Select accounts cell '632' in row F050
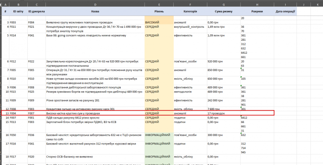Screen dimensions: 323x165 pyautogui.click(x=257, y=137)
